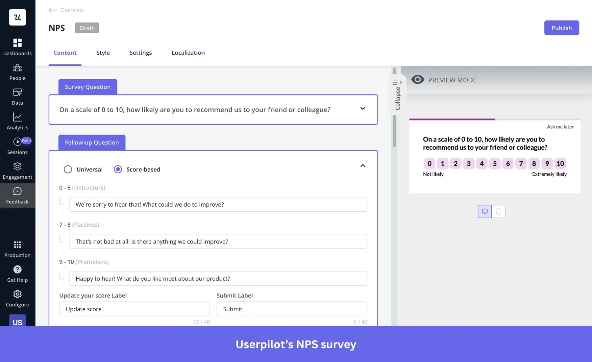Open the Dashboards section in the sidebar
The height and width of the screenshot is (362, 592).
(x=17, y=46)
